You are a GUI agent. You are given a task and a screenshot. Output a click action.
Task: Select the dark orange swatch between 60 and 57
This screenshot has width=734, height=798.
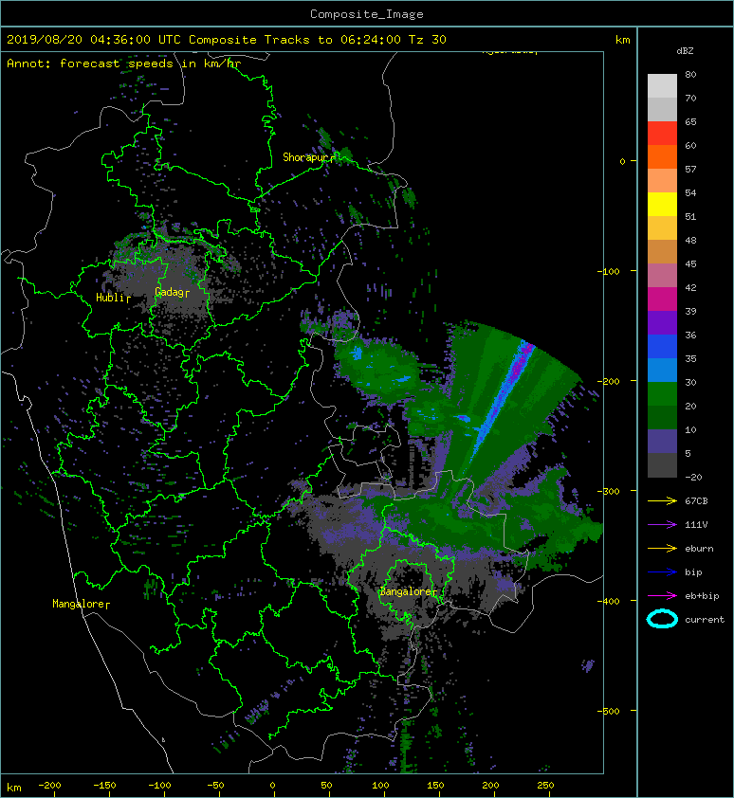click(662, 156)
